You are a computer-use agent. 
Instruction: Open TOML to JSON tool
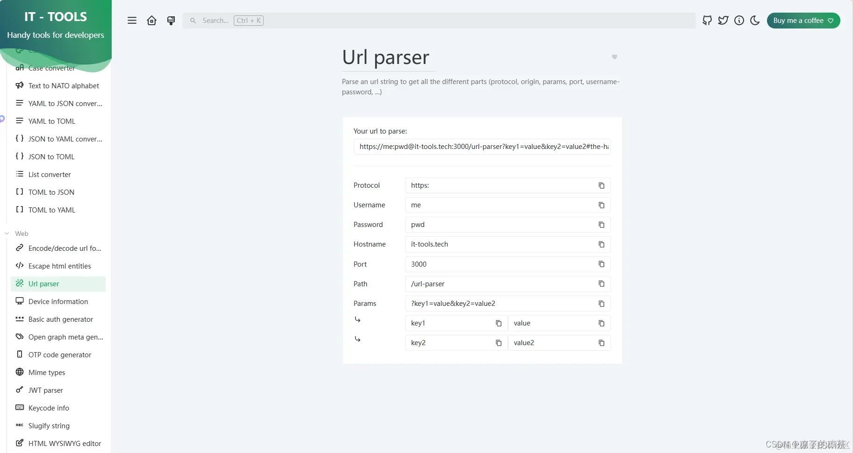point(58,192)
